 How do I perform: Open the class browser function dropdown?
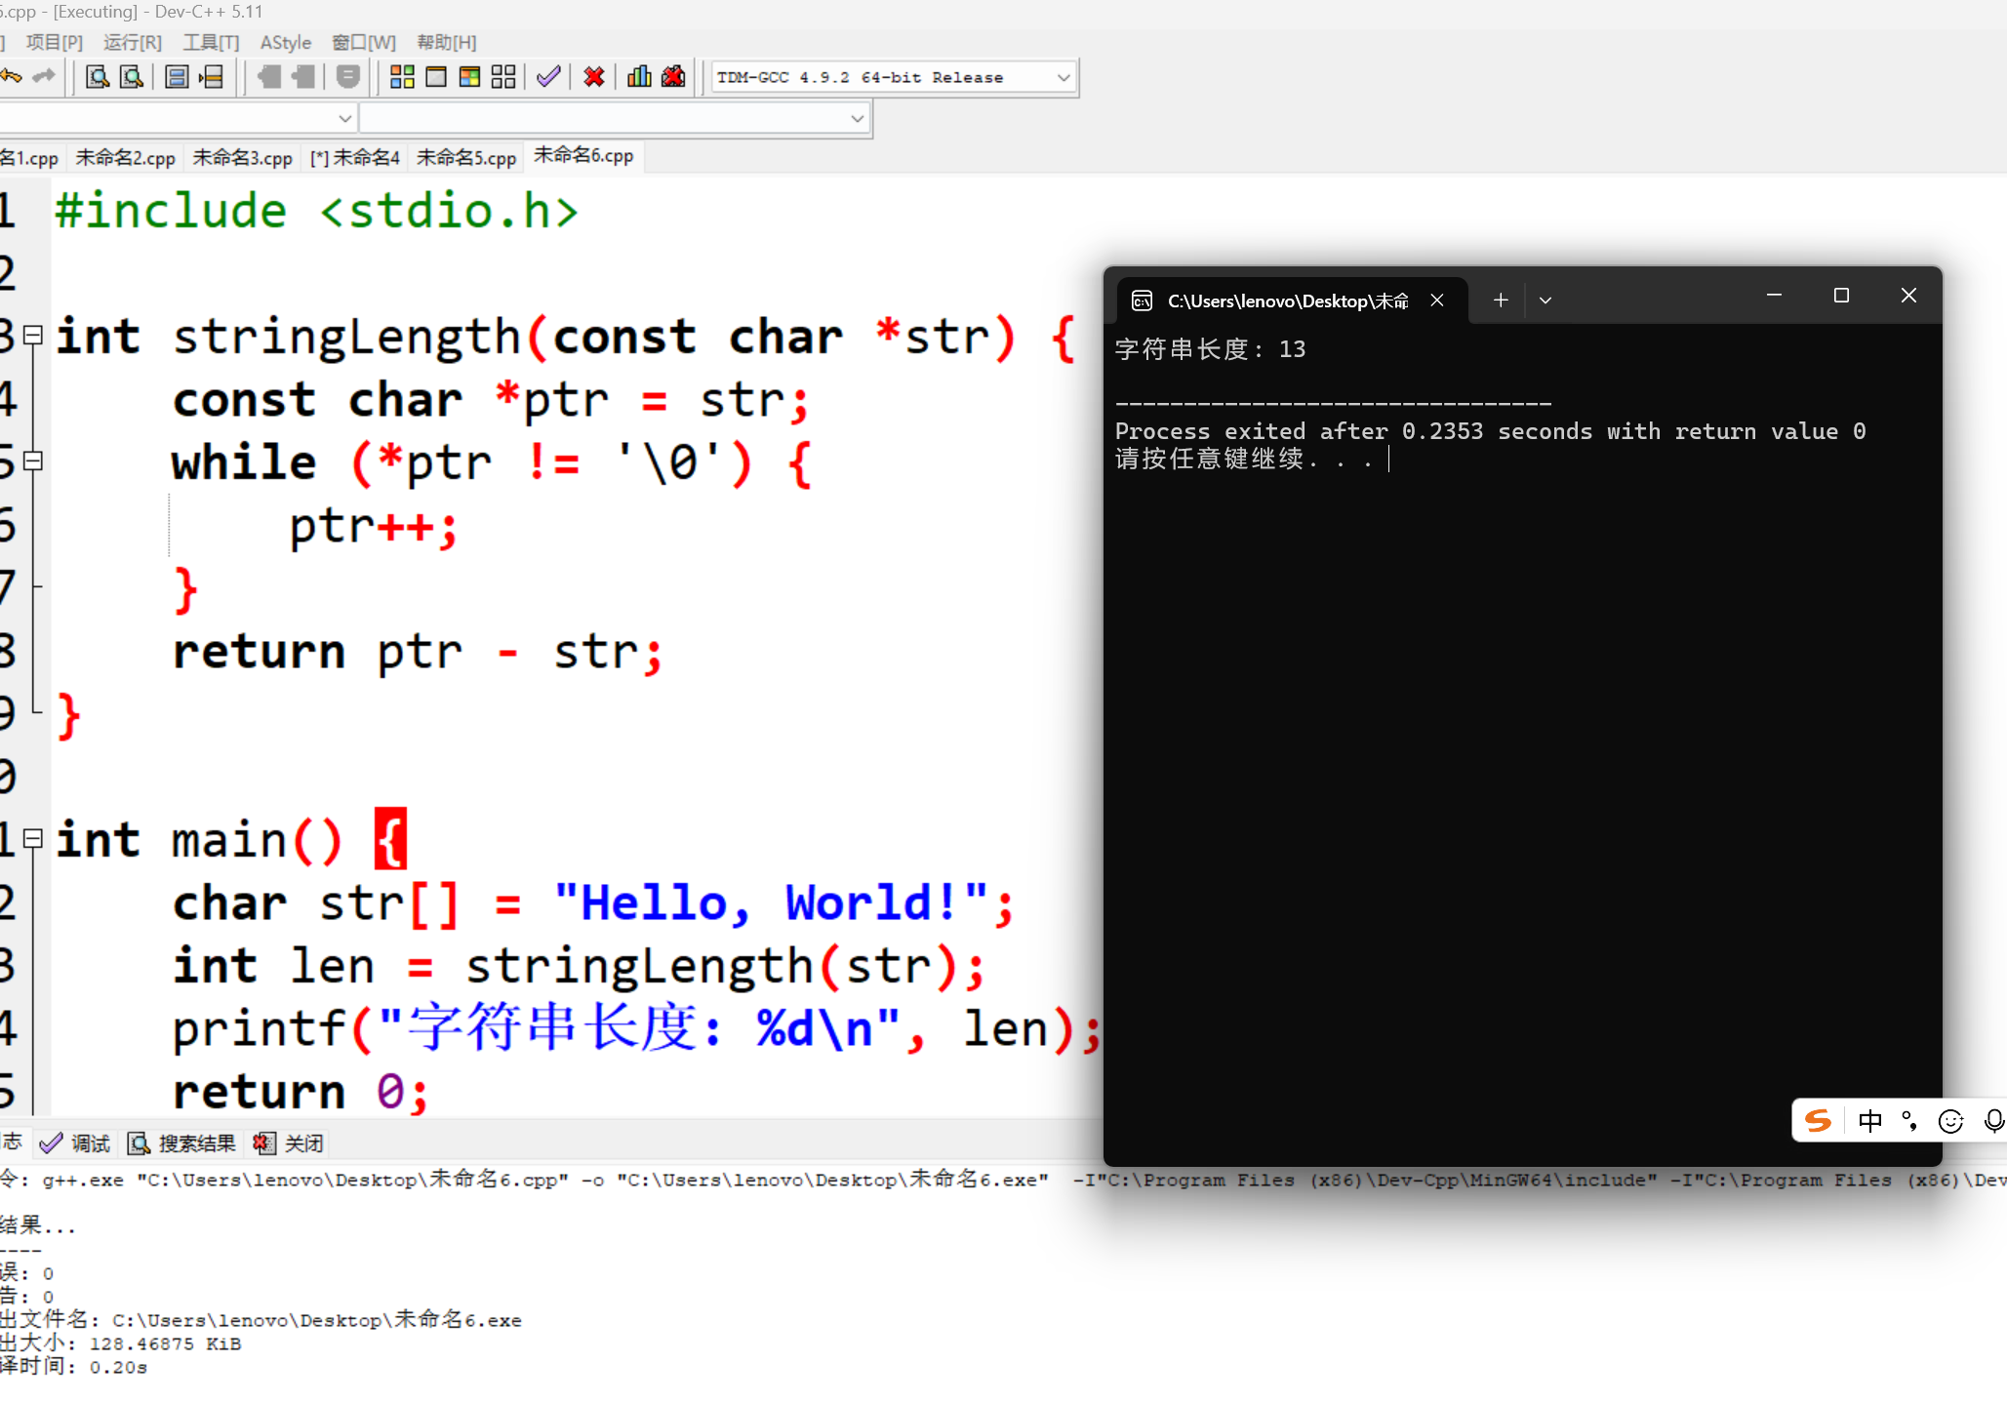click(x=857, y=118)
